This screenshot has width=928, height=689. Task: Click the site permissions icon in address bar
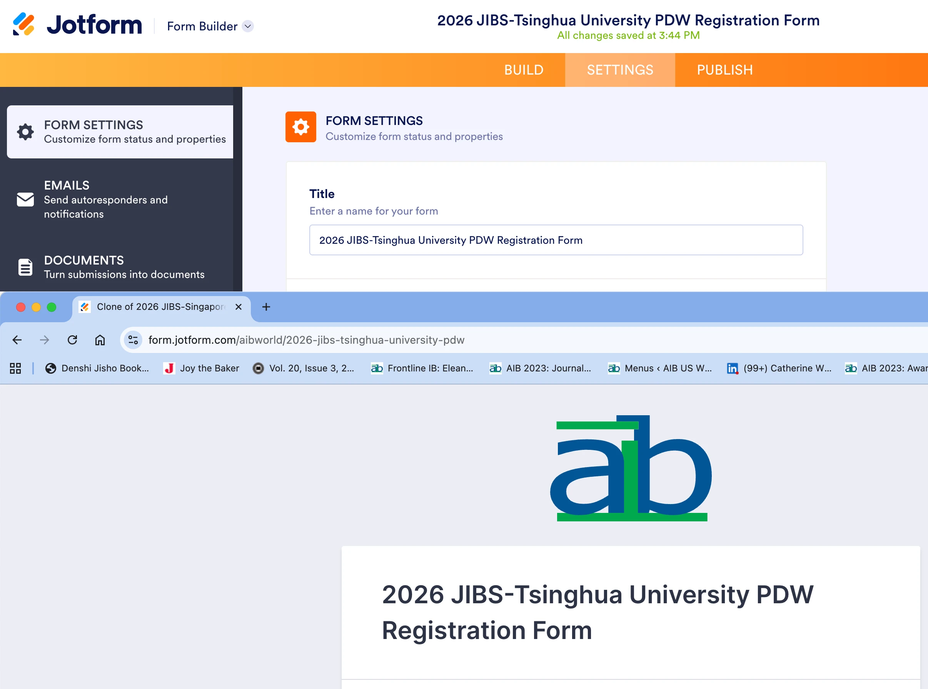click(133, 340)
